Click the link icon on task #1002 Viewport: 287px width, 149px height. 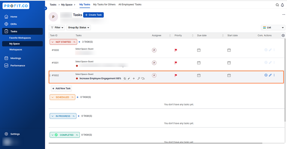coord(129,78)
